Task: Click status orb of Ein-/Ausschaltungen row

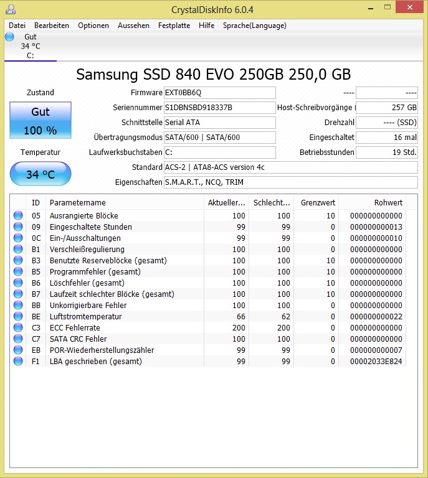Action: pyautogui.click(x=18, y=238)
